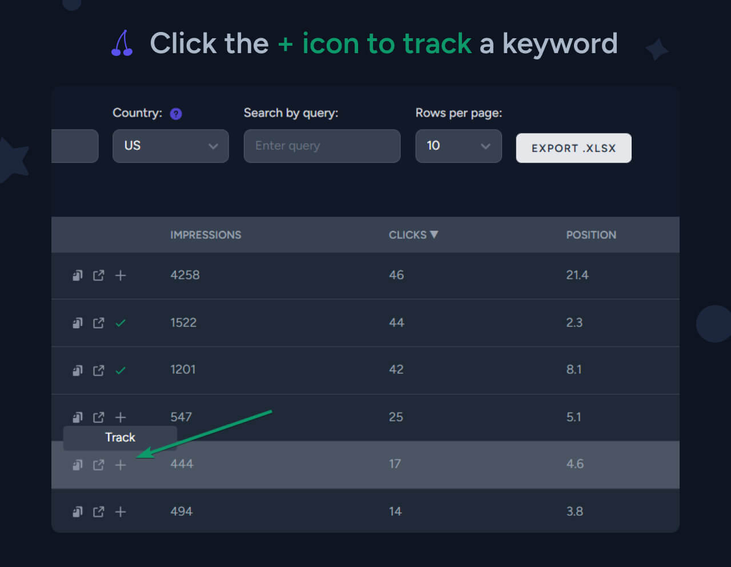Click the Search by query input field
Image resolution: width=731 pixels, height=567 pixels.
(x=322, y=146)
